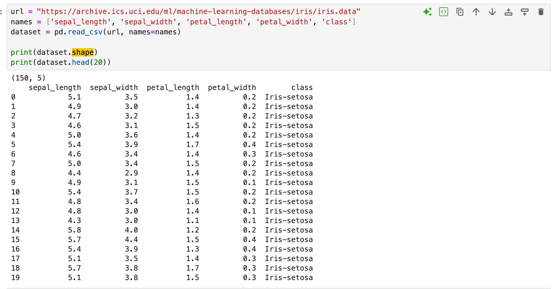Click the cell prompt area on the left
This screenshot has height=289, width=558.
point(2,12)
